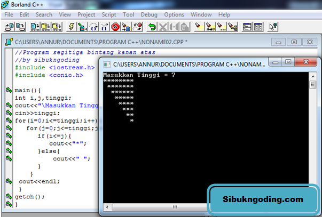Click the trace into debug icon
This screenshot has height=217, width=322.
tap(104, 27)
